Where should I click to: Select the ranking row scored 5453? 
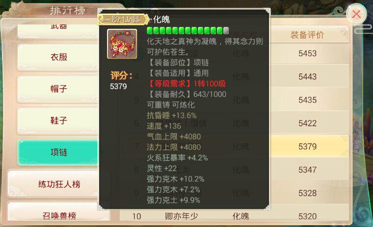[x=234, y=54]
